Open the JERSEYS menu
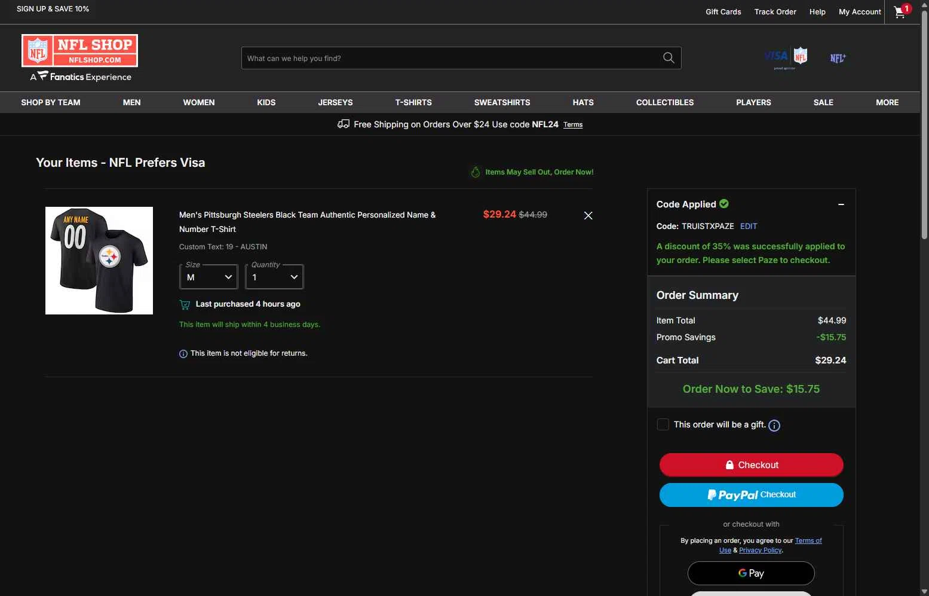Screen dimensions: 929x596 pyautogui.click(x=335, y=102)
